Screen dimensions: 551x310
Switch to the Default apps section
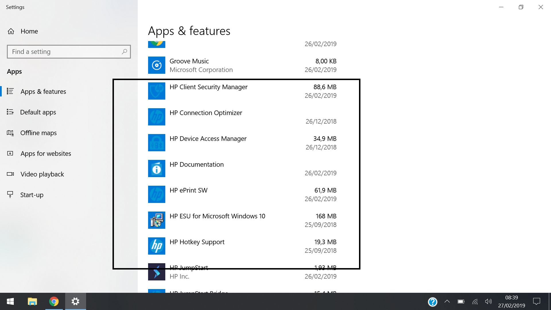click(x=38, y=112)
